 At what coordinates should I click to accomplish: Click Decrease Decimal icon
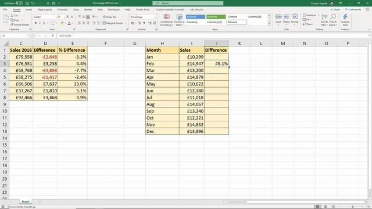(155, 23)
